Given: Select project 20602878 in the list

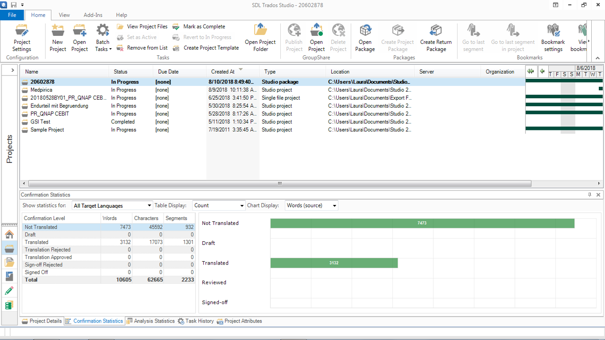Looking at the screenshot, I should click(x=273, y=82).
